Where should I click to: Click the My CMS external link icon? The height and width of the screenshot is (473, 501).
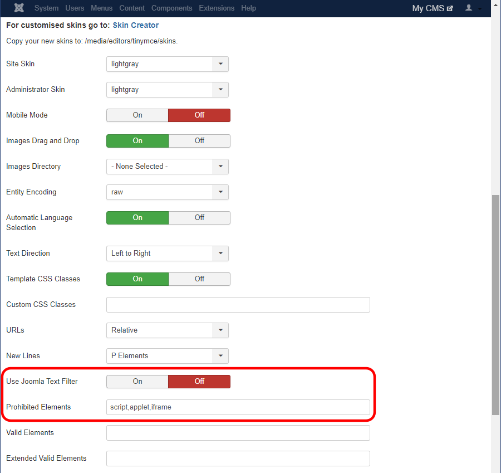450,8
